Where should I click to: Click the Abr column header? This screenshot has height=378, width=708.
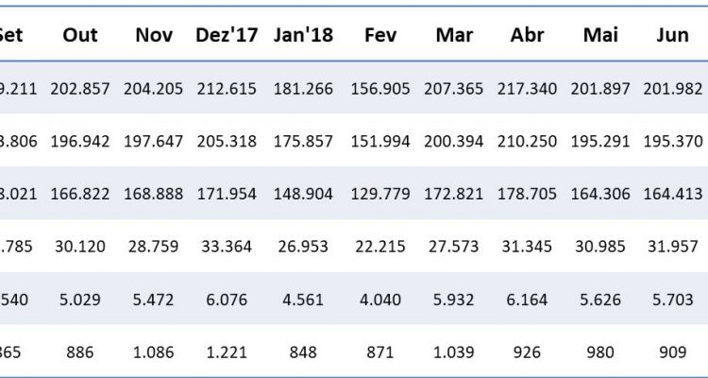[x=527, y=35]
